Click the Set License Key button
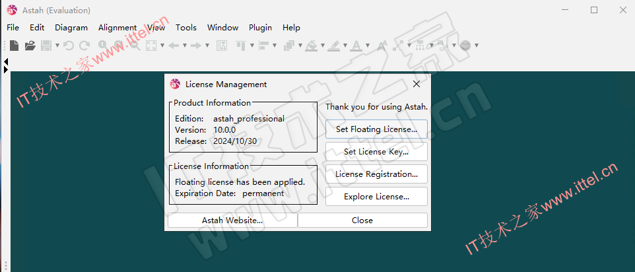This screenshot has width=635, height=272. pos(376,152)
